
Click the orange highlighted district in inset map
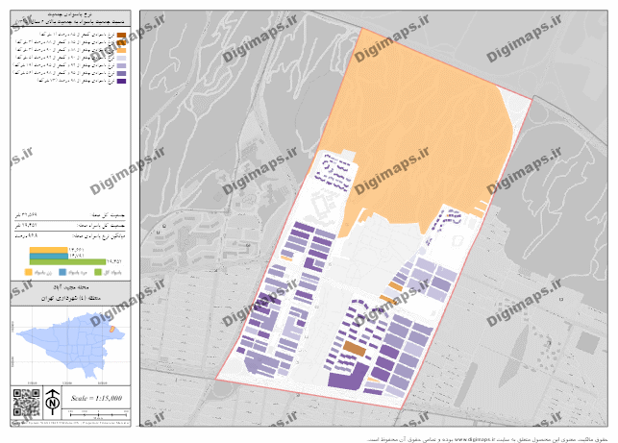click(x=113, y=331)
